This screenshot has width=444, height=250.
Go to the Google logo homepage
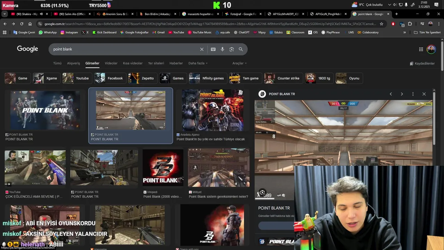point(27,49)
